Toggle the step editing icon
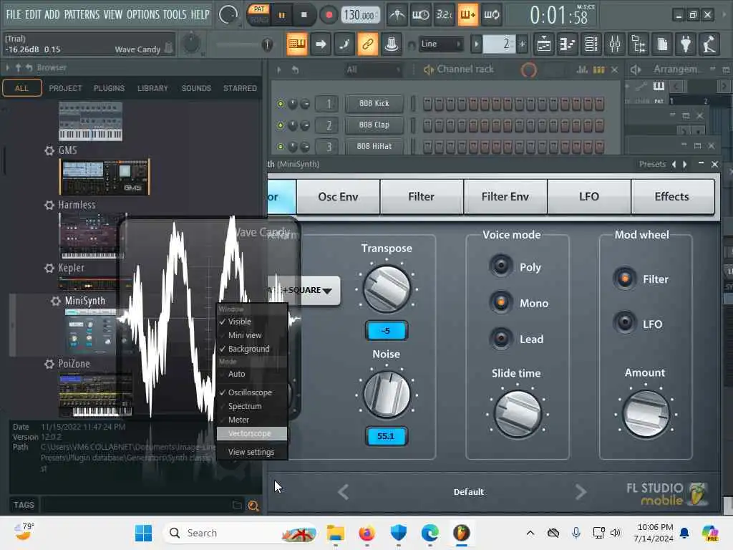 click(x=344, y=44)
